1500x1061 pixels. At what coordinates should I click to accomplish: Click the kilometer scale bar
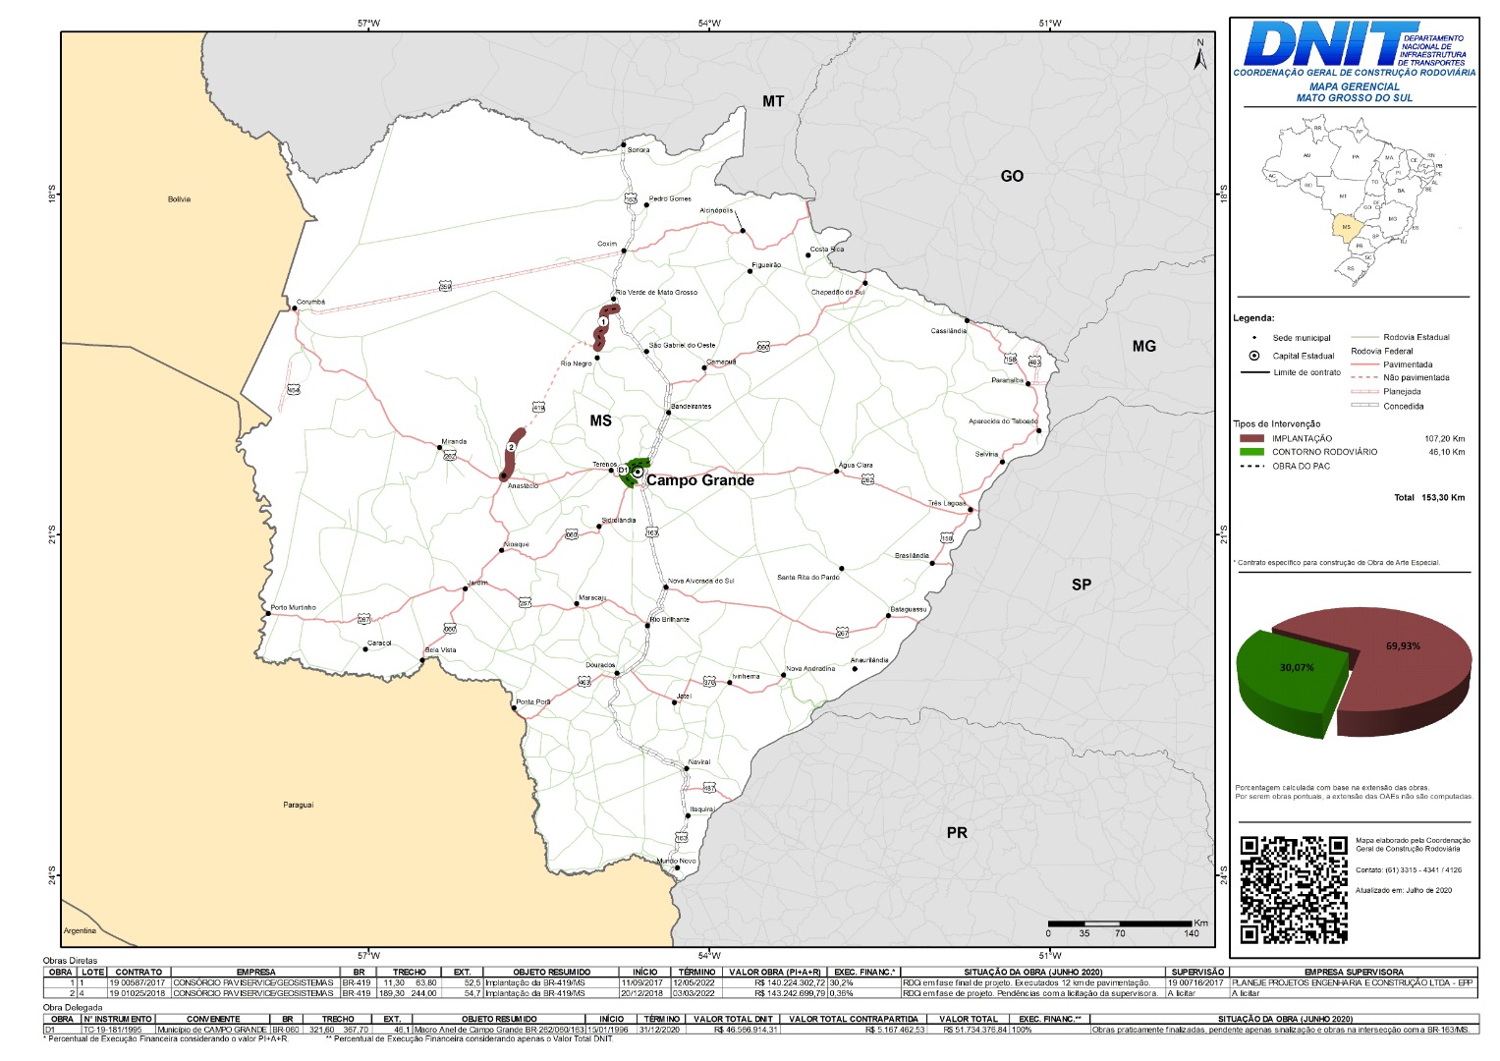(x=1120, y=924)
